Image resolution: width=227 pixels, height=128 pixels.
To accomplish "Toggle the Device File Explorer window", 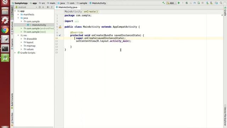I will pyautogui.click(x=225, y=115).
